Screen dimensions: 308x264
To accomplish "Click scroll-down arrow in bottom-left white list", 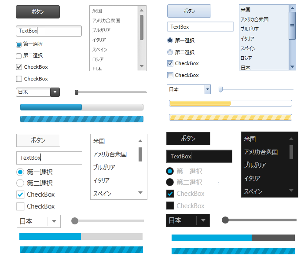I will pyautogui.click(x=140, y=193).
